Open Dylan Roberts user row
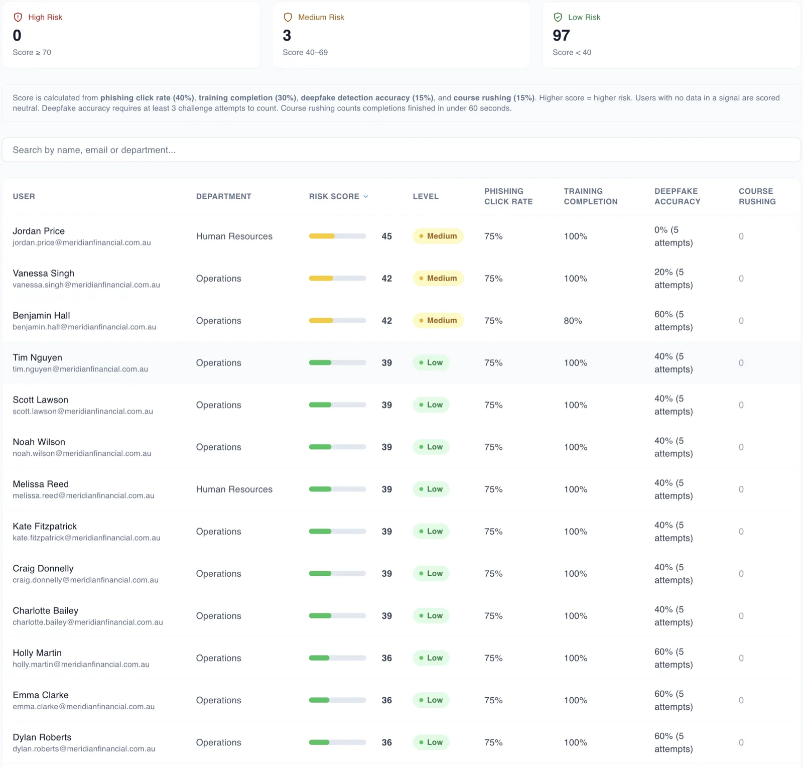Image resolution: width=803 pixels, height=768 pixels. point(401,742)
